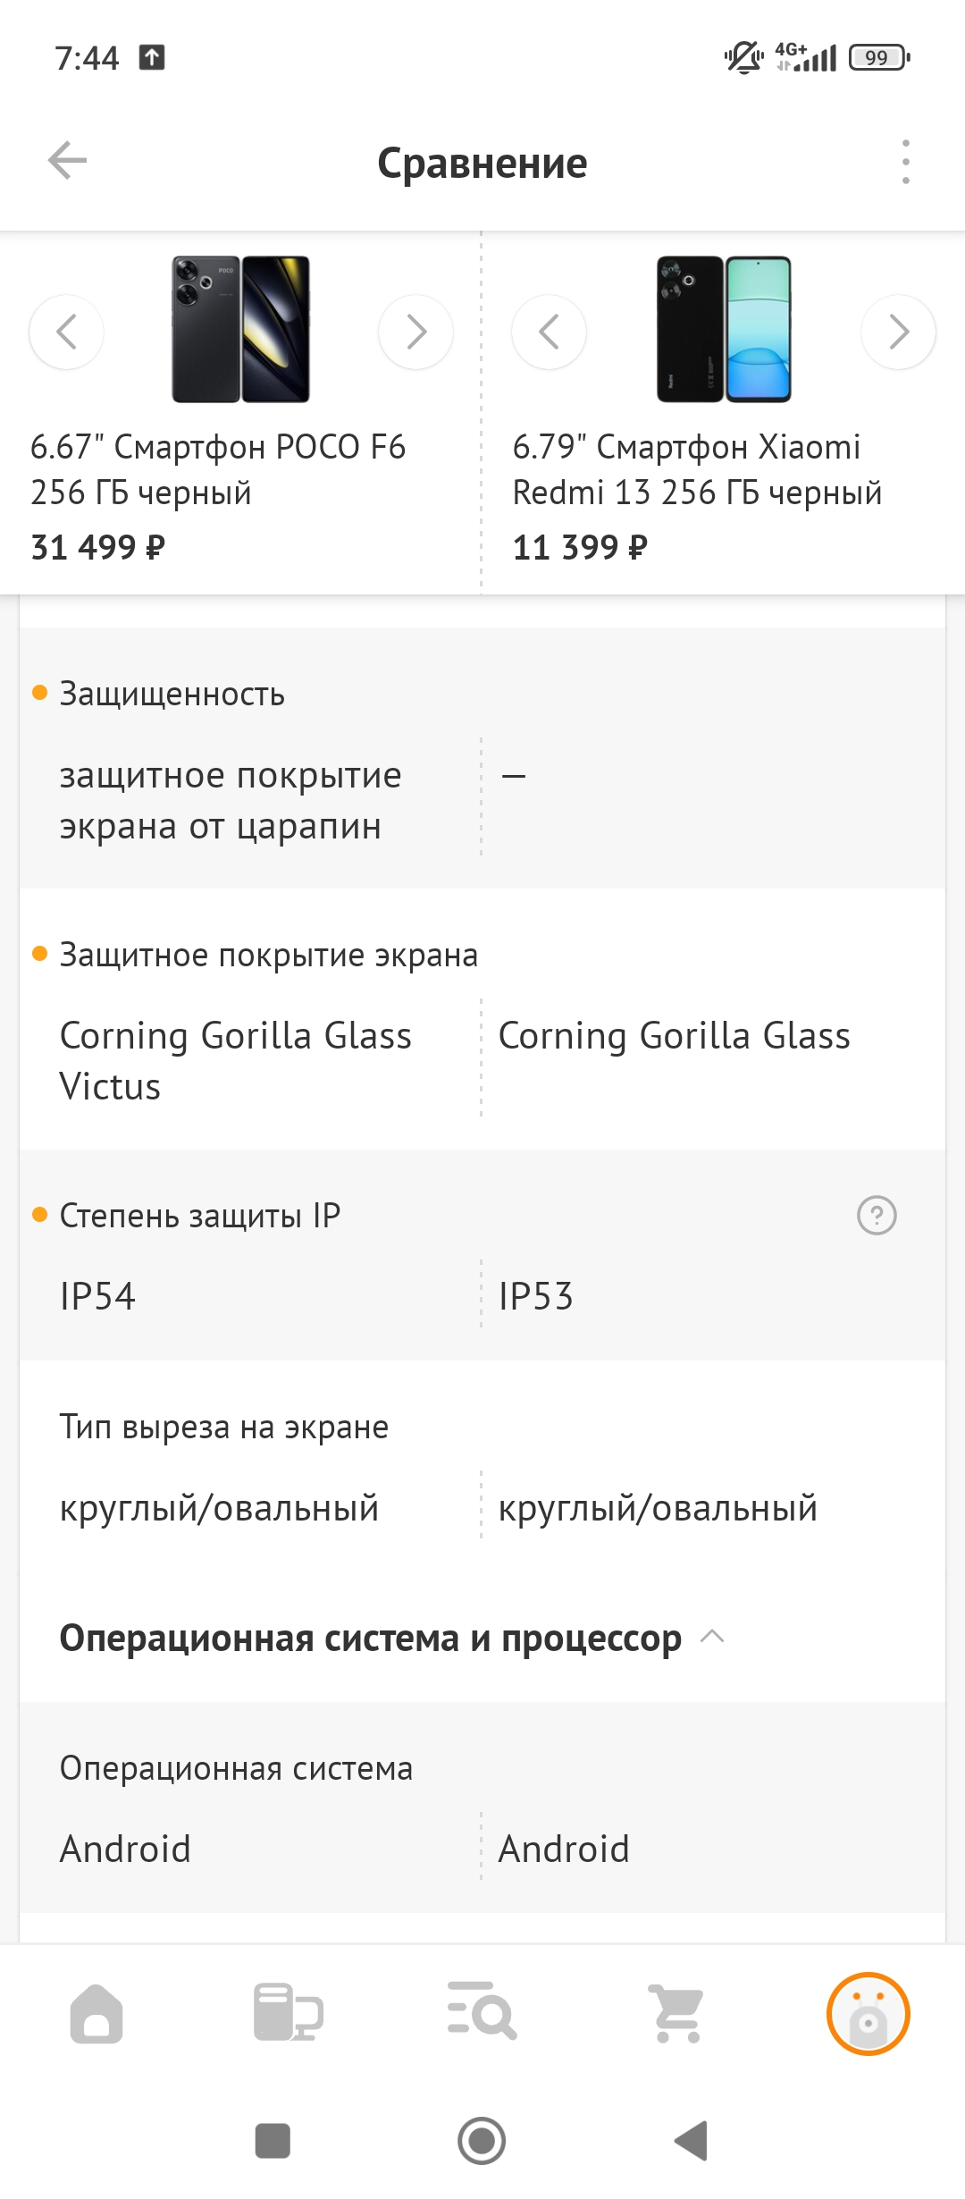Open POCO F6 phone thumbnail
This screenshot has width=965, height=2199.
(x=241, y=329)
